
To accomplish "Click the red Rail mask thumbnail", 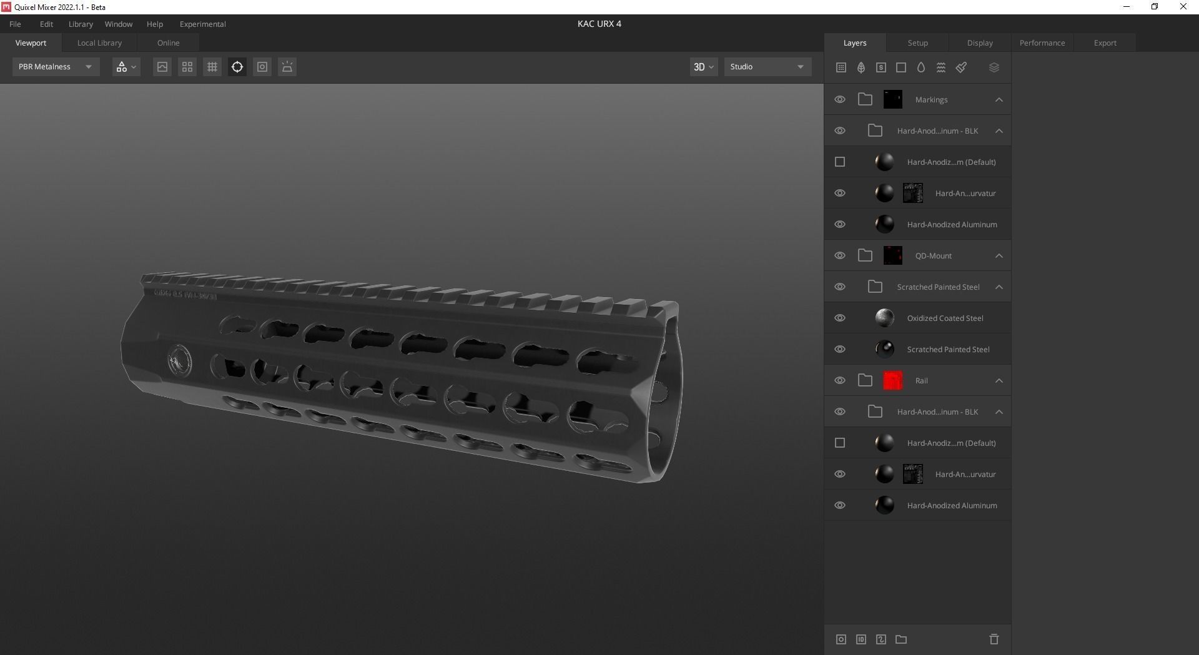I will [893, 380].
